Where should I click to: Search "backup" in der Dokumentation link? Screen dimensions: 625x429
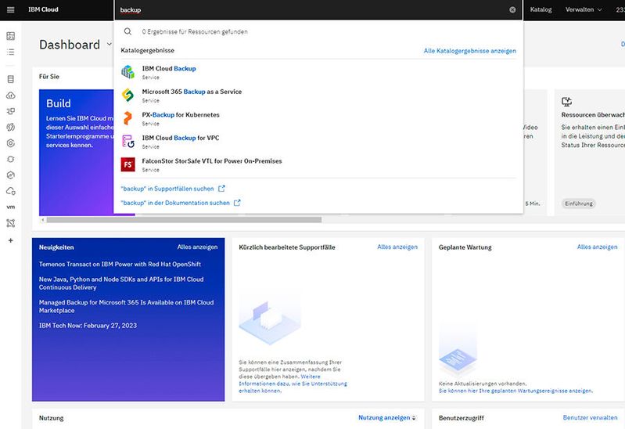(x=175, y=203)
